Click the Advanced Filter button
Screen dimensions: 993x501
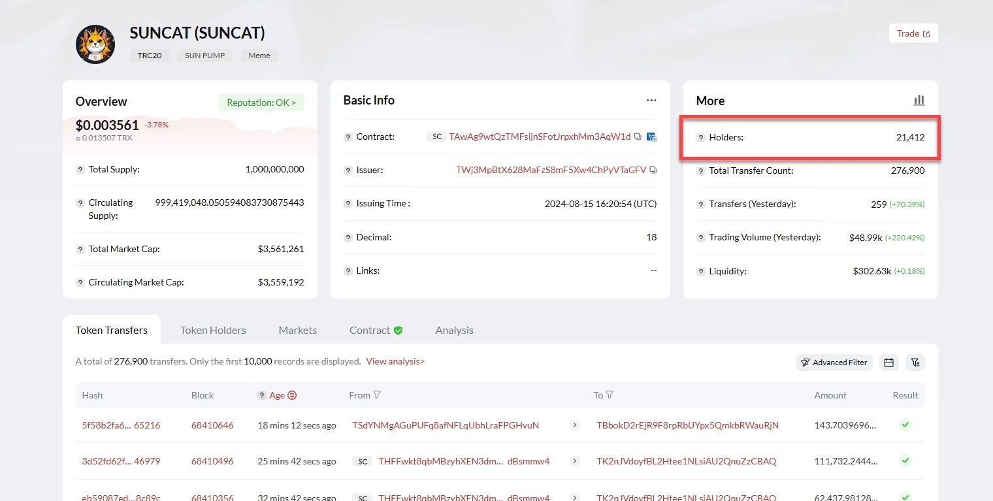pyautogui.click(x=834, y=363)
